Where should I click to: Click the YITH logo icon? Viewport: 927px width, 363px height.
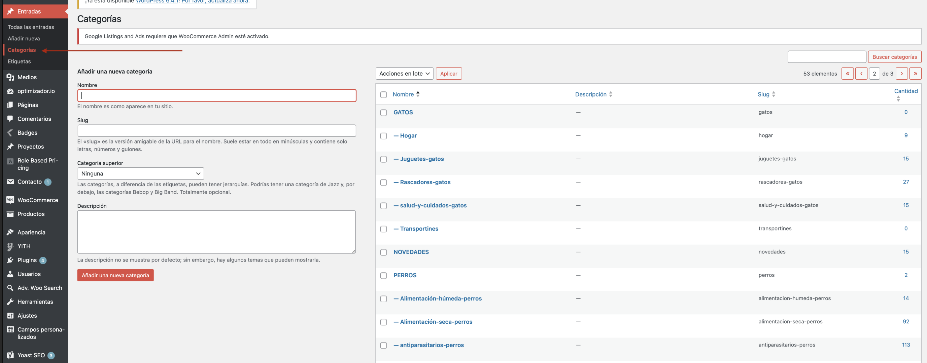tap(10, 247)
